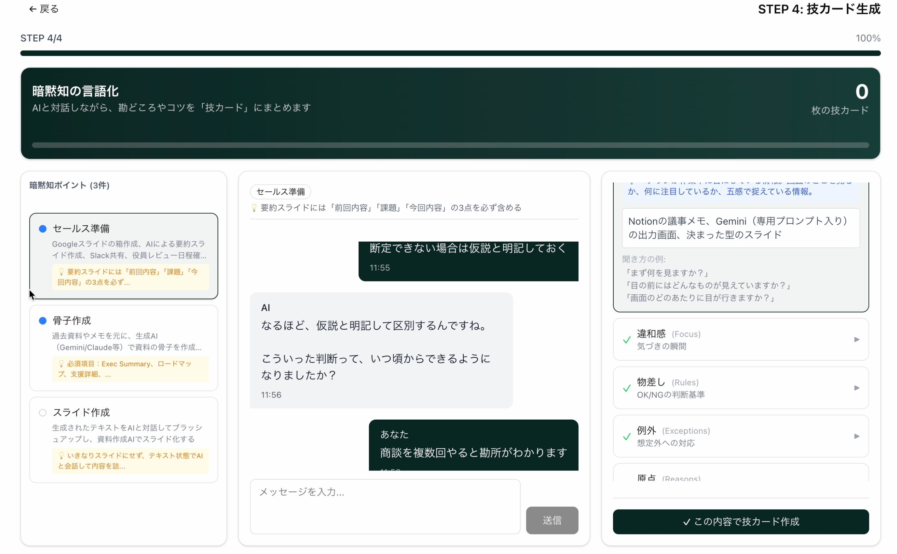Open the スライド作成 point card

(x=124, y=432)
